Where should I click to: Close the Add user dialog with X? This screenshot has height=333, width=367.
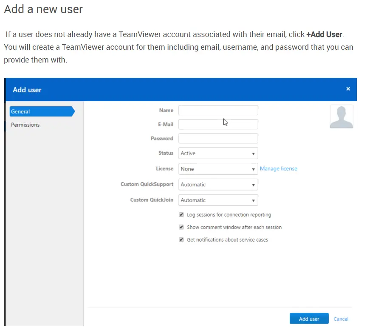coord(348,89)
